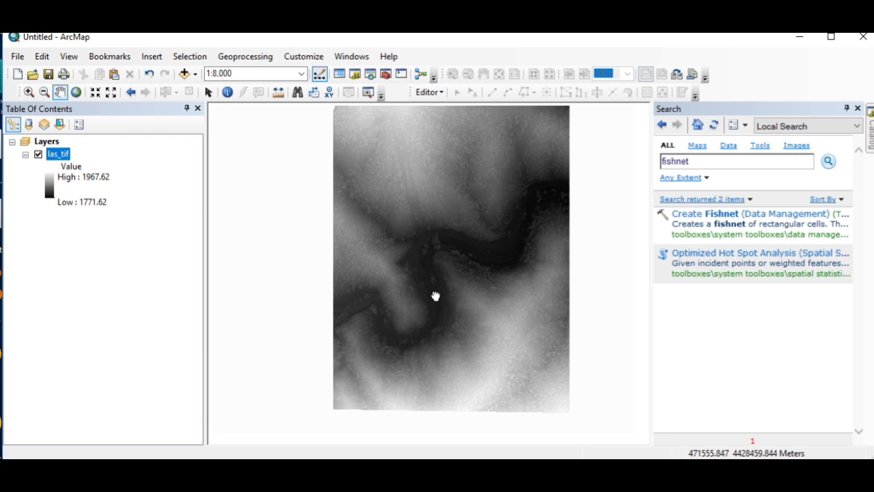Viewport: 874px width, 492px height.
Task: Filter search results by Maps
Action: (697, 146)
